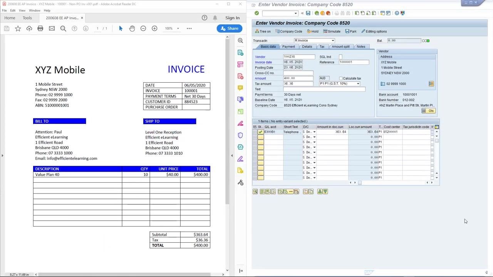Click Sign In in Acrobat
The image size is (493, 277).
click(232, 18)
